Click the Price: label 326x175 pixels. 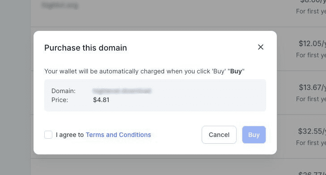pos(59,100)
